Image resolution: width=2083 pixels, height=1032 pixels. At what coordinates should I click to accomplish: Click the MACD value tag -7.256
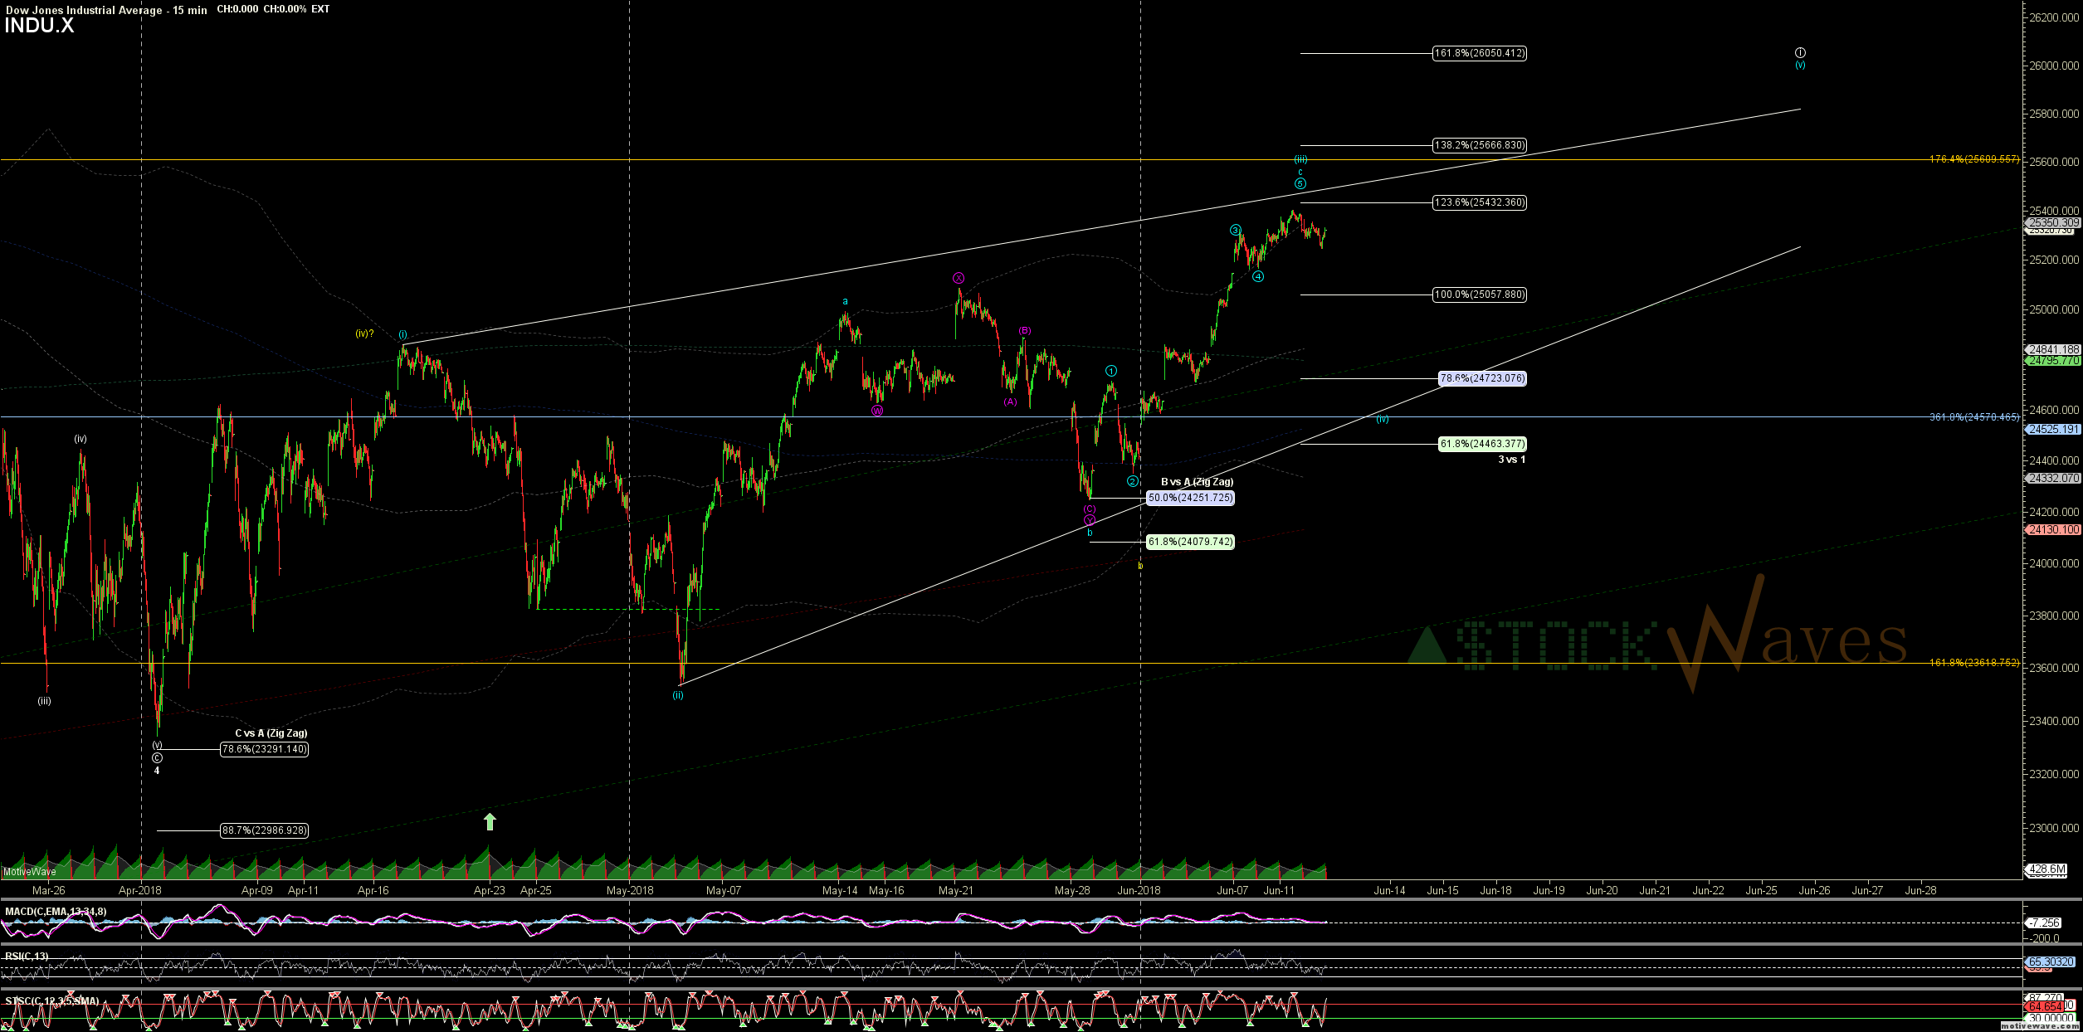pos(2044,922)
